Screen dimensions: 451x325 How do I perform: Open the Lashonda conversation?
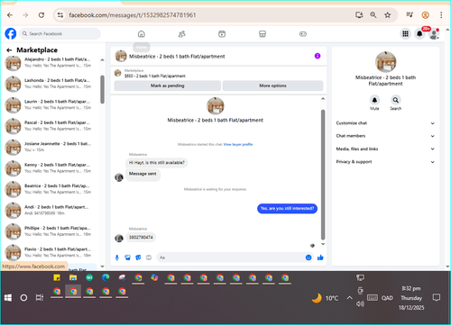tap(52, 84)
